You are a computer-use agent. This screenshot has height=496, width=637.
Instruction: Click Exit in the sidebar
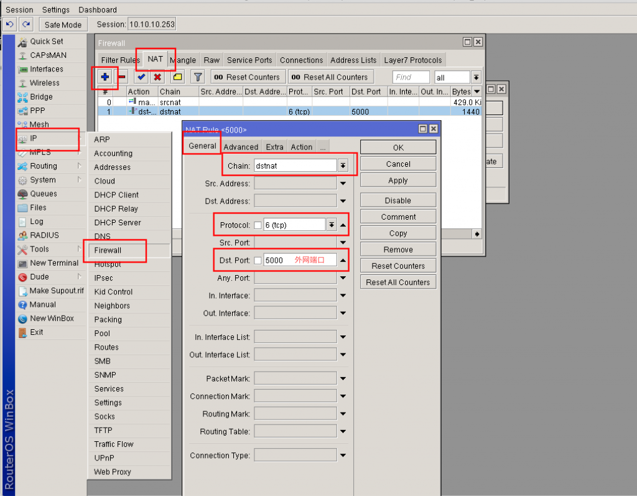(36, 332)
